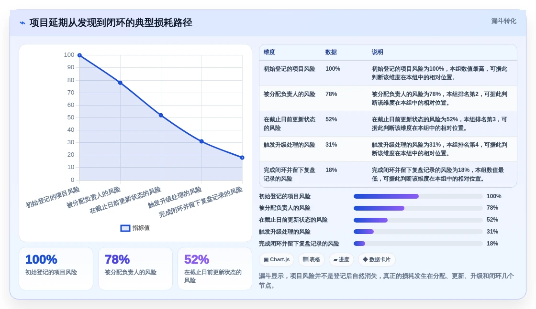Click the 100% label beside top progress bar

point(494,196)
